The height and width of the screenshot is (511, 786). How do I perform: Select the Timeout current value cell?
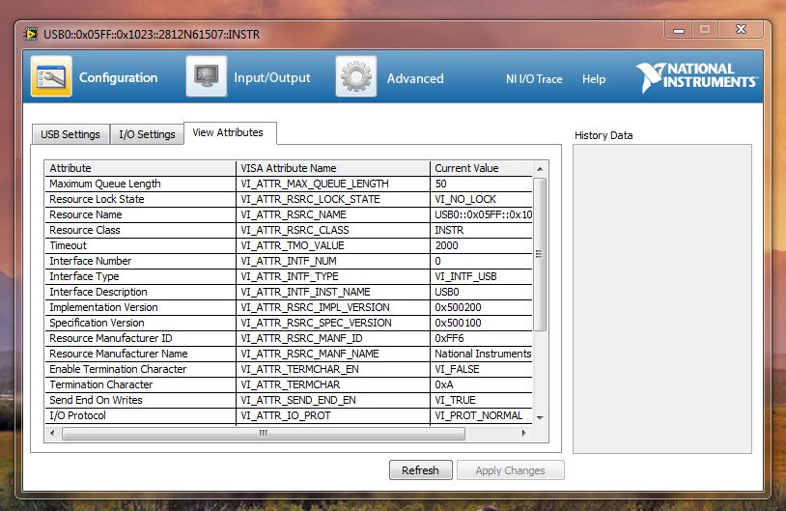pyautogui.click(x=481, y=245)
